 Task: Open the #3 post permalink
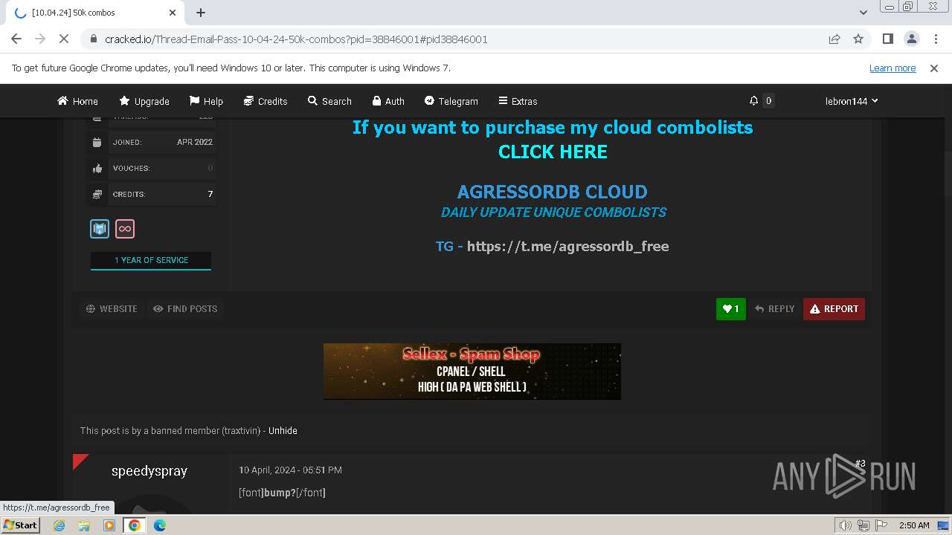[860, 464]
